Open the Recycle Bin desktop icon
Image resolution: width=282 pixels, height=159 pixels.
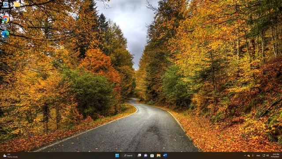coord(5,5)
